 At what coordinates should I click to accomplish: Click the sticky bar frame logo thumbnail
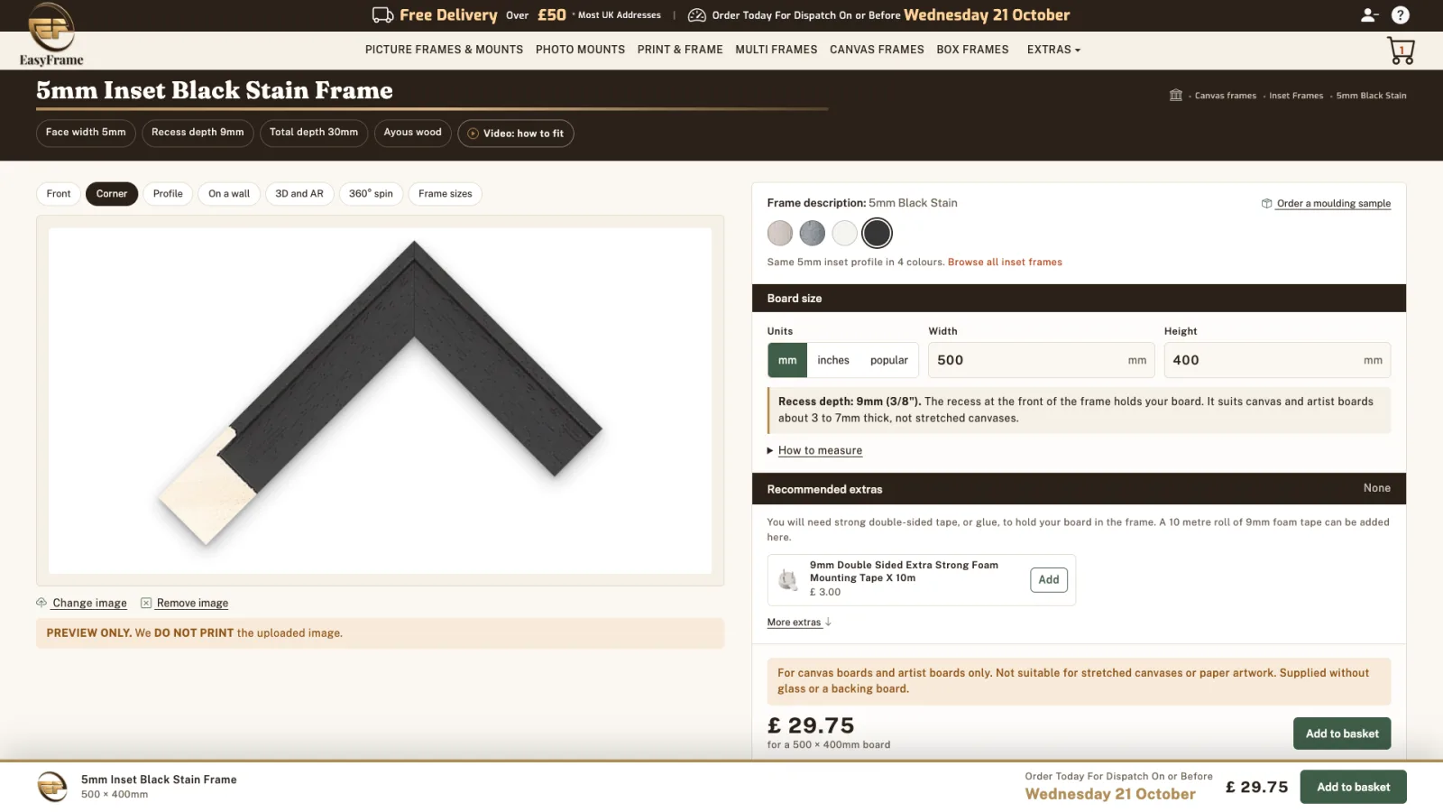[x=52, y=787]
